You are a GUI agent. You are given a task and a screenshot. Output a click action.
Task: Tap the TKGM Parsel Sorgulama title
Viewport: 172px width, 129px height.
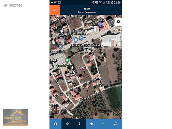pyautogui.click(x=87, y=10)
